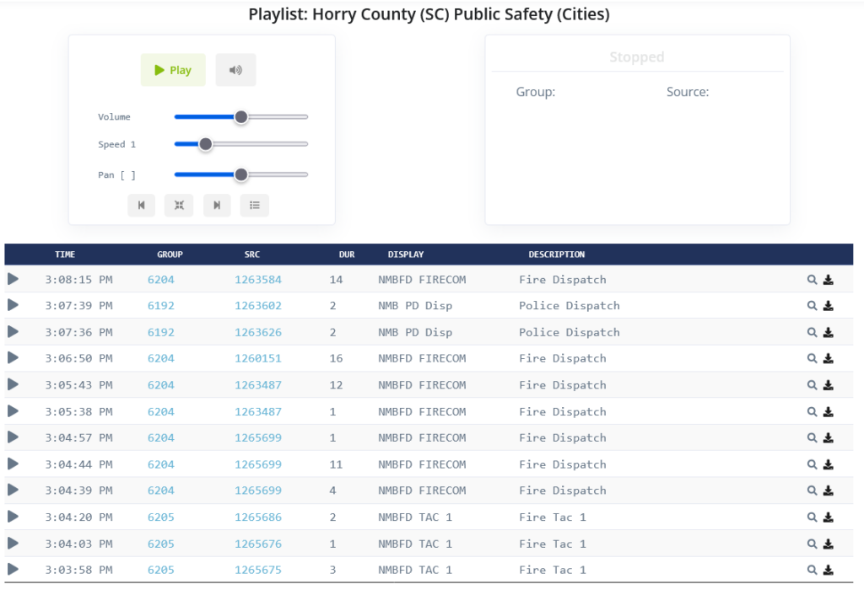Viewport: 864px width, 595px height.
Task: Open group 6192 link at 3:07:36 PM
Action: (161, 332)
